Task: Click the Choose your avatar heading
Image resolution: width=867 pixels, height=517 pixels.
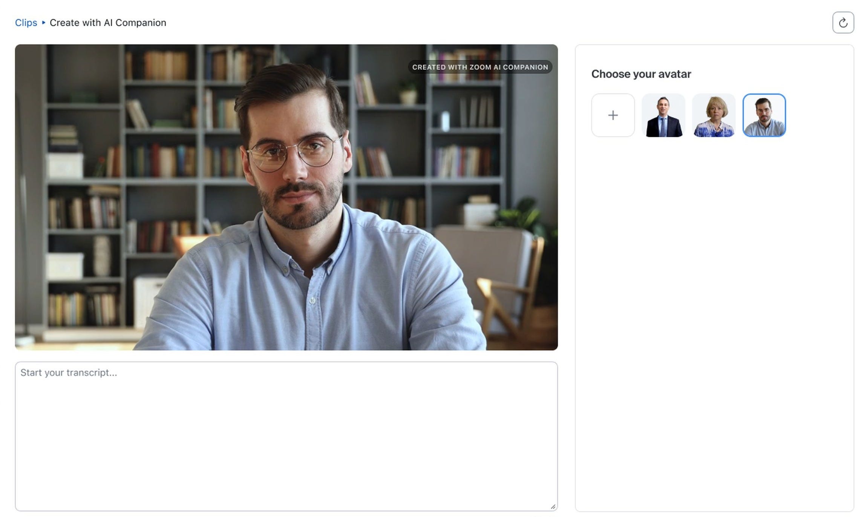Action: 641,74
